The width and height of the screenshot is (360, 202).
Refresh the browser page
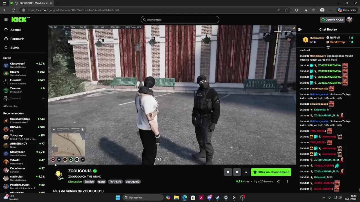[x=13, y=10]
